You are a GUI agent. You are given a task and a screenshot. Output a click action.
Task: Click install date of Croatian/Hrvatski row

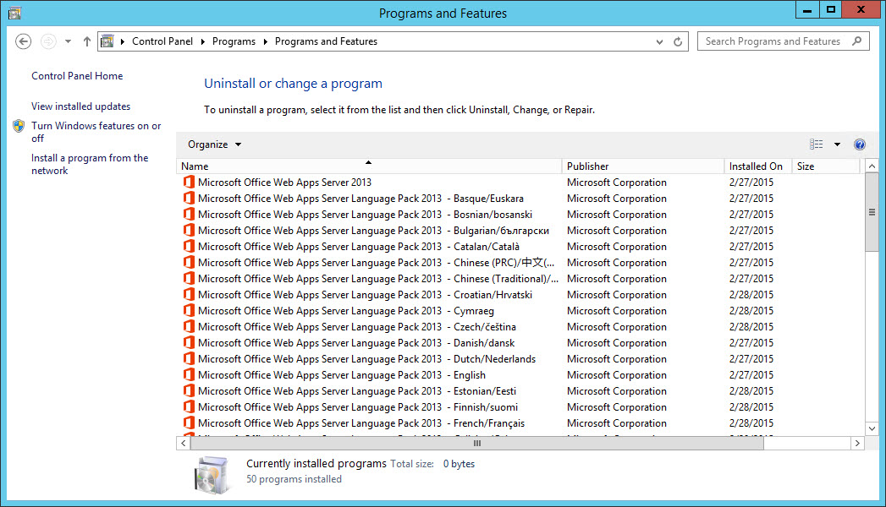pos(751,295)
